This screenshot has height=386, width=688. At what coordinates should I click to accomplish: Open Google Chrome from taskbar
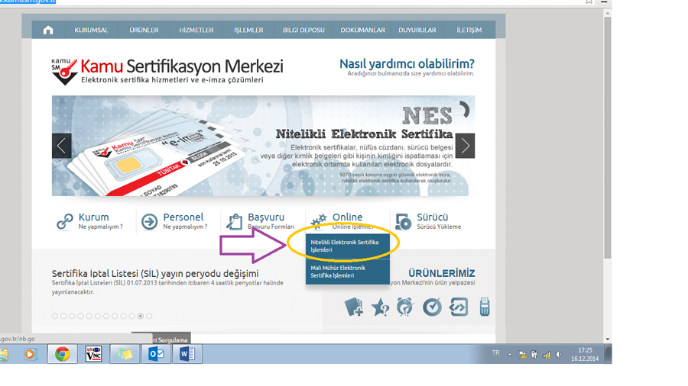pyautogui.click(x=63, y=354)
